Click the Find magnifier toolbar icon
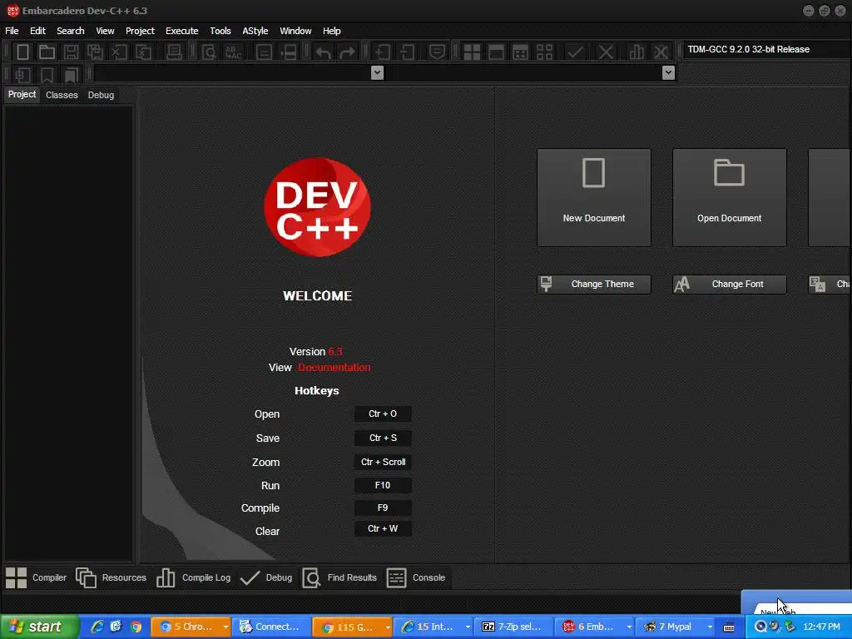Screen dimensions: 852x639 click(209, 52)
